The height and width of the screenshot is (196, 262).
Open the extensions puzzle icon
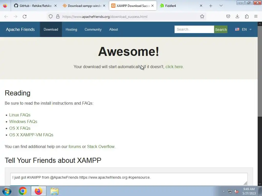tap(247, 16)
